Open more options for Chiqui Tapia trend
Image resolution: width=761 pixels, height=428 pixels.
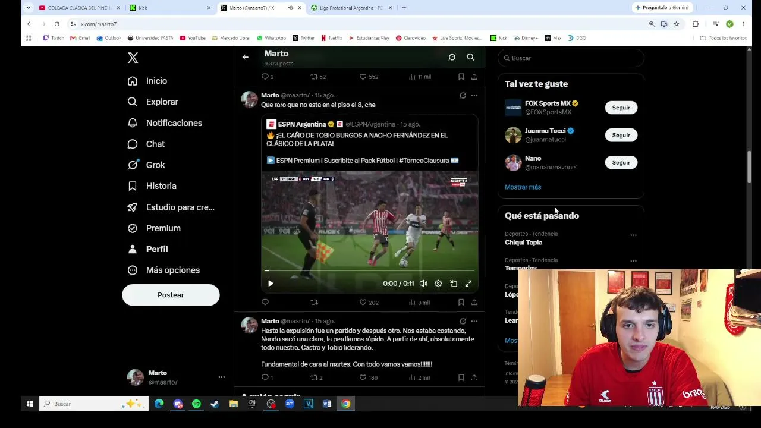[x=633, y=235]
